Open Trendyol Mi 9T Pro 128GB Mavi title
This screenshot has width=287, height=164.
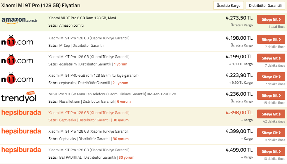(x=112, y=94)
